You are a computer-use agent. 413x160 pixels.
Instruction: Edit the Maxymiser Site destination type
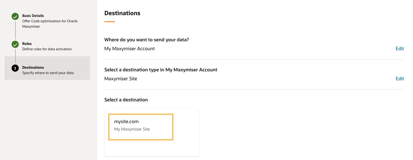click(400, 79)
